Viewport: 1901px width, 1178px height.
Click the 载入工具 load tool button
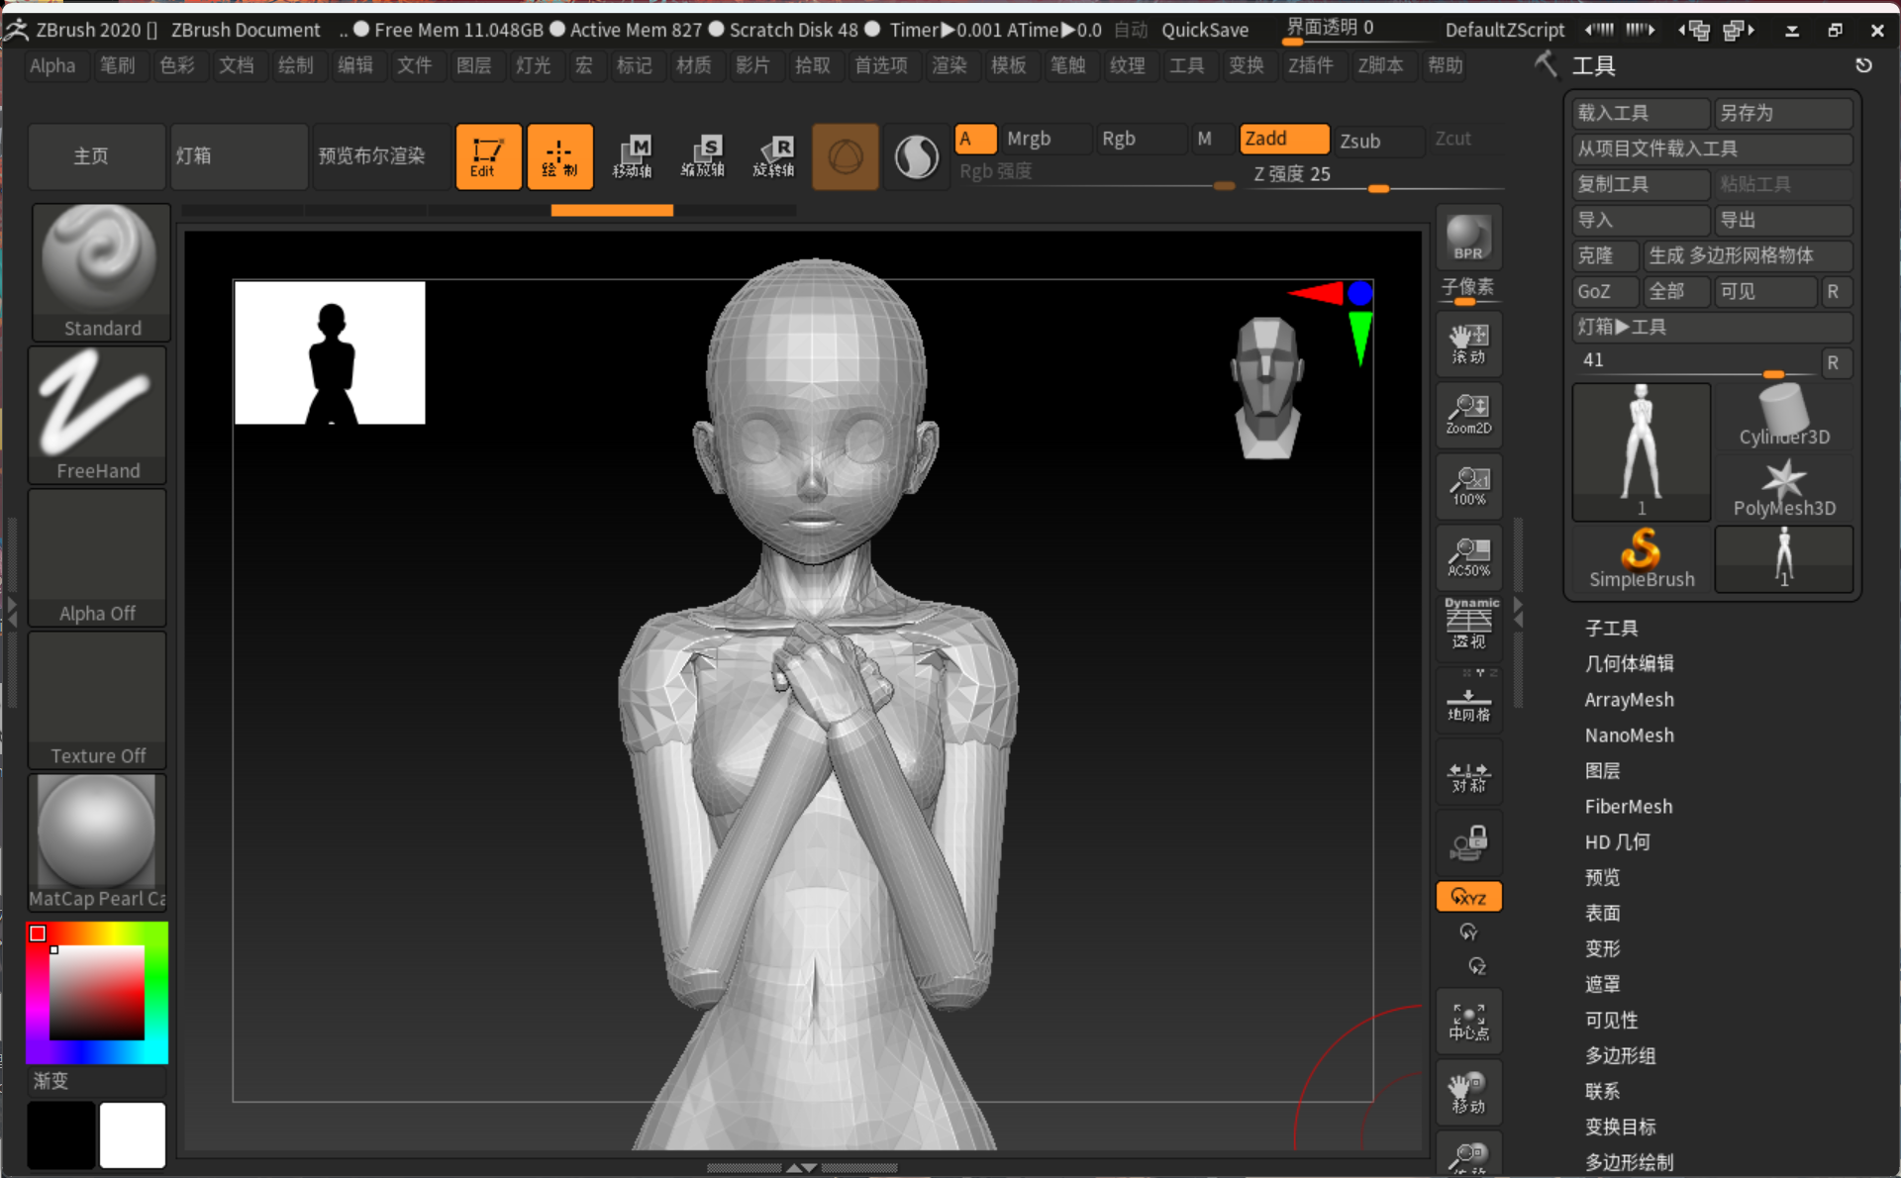pos(1642,113)
